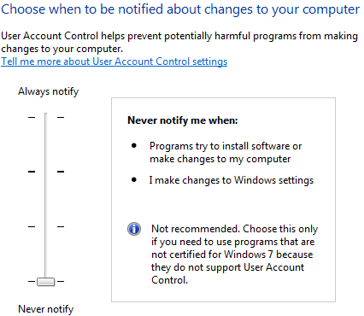This screenshot has width=364, height=316.
Task: Click right bold tick mark at second level
Action: 61,172
